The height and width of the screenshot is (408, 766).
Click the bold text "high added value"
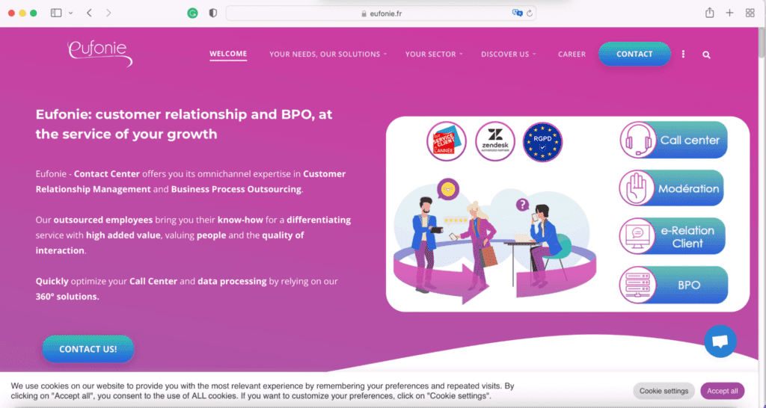point(123,235)
